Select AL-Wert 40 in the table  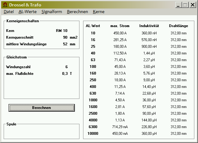(93, 53)
